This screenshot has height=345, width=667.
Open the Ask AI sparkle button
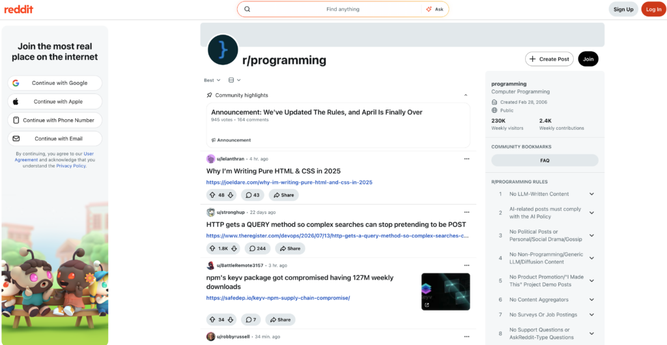(434, 9)
